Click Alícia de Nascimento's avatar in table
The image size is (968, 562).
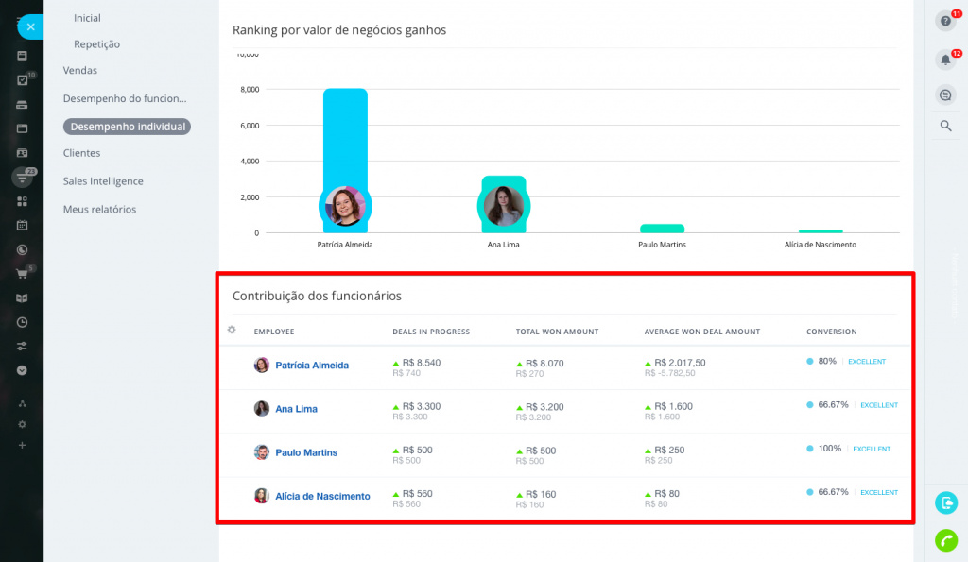[262, 496]
